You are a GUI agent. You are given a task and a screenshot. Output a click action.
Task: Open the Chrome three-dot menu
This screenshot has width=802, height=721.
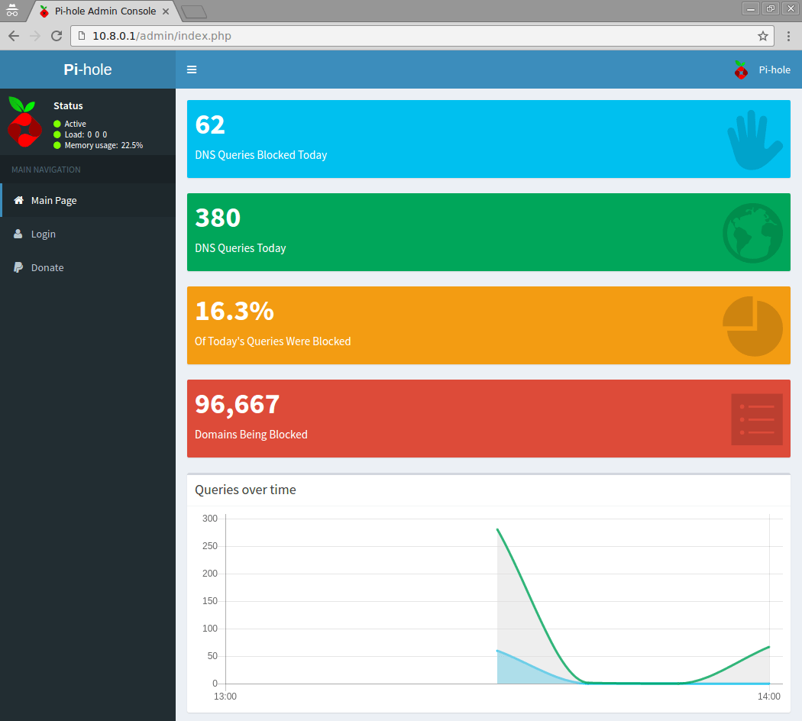(788, 36)
